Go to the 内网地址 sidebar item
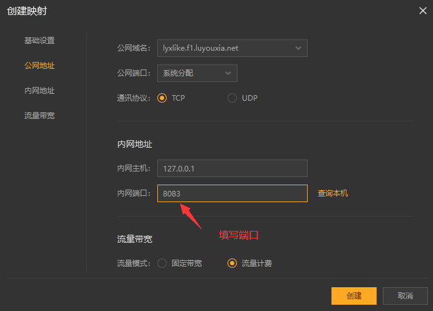The width and height of the screenshot is (433, 311). 39,91
